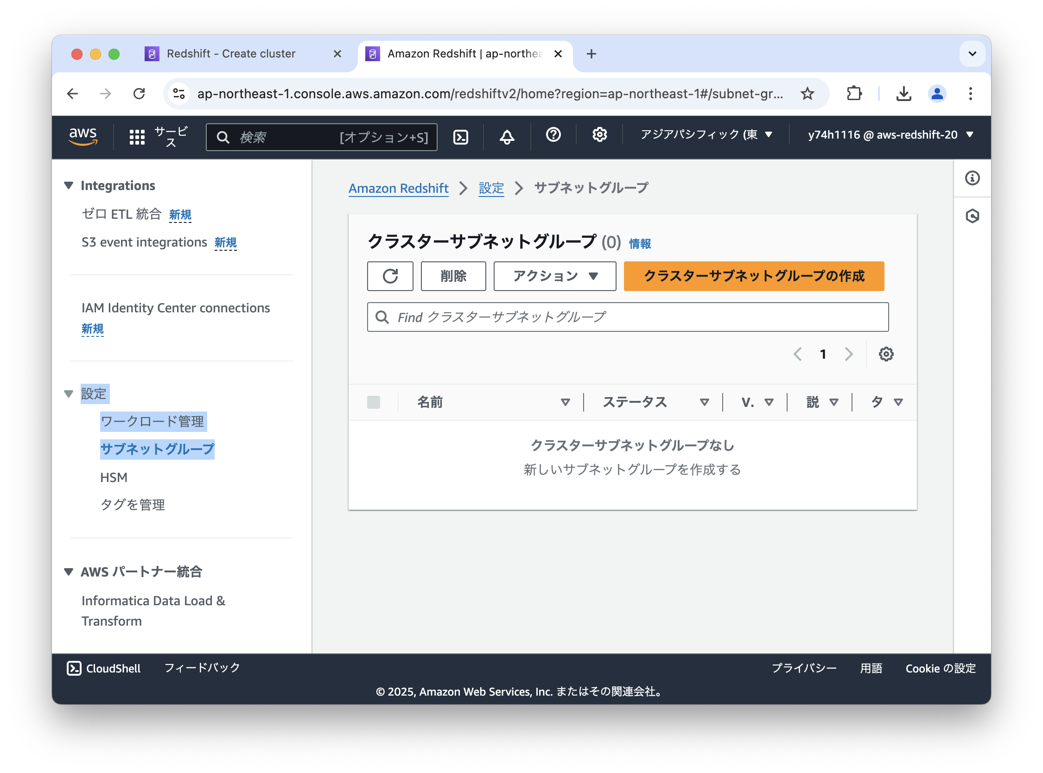This screenshot has height=773, width=1043.
Task: Open the アクション dropdown
Action: [x=554, y=276]
